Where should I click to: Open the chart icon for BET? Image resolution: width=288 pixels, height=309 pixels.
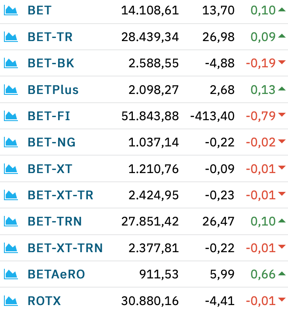(11, 10)
